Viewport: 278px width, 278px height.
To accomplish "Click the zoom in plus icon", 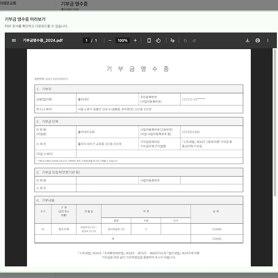I will pyautogui.click(x=135, y=40).
